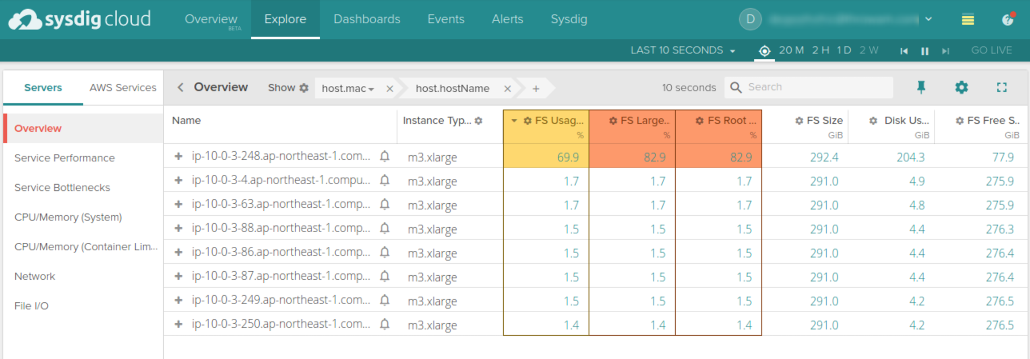The image size is (1030, 359).
Task: Open the Show settings gear
Action: pos(304,88)
